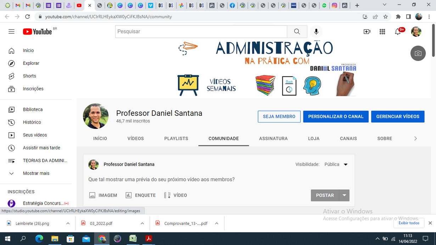The height and width of the screenshot is (245, 436).
Task: Open the Visibilidade Pública dropdown
Action: click(336, 165)
